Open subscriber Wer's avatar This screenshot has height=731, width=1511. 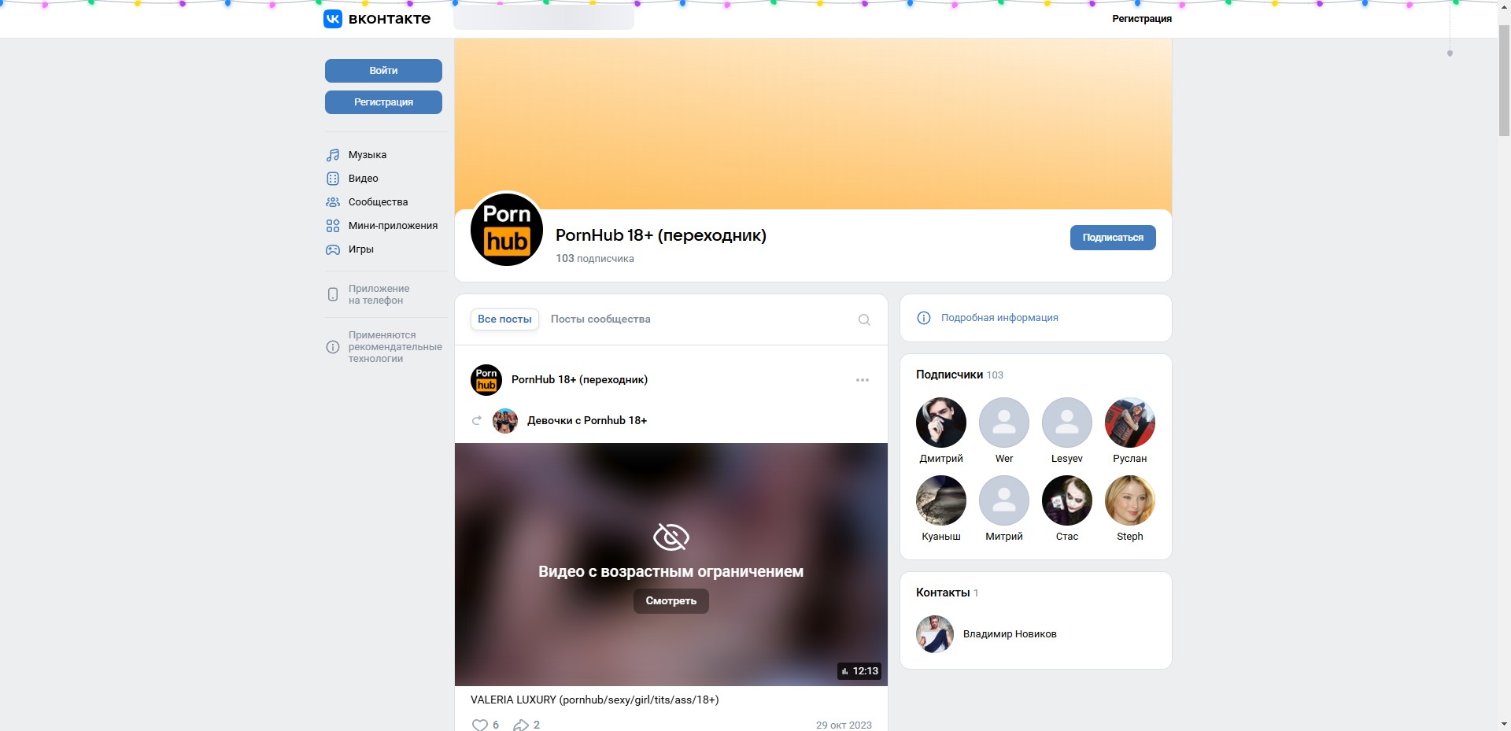[1004, 423]
